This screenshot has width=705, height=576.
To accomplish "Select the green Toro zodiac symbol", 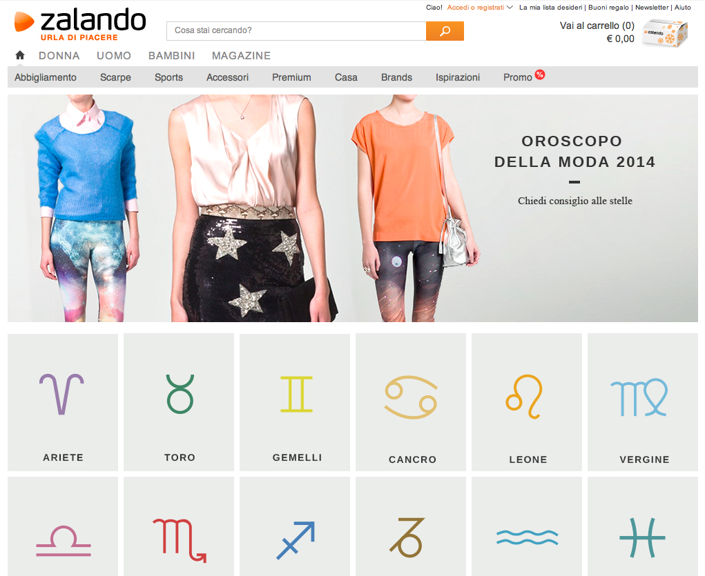I will [x=180, y=394].
